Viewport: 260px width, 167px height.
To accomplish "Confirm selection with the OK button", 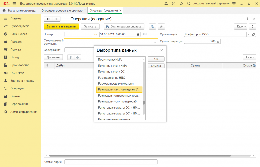I will [x=156, y=59].
